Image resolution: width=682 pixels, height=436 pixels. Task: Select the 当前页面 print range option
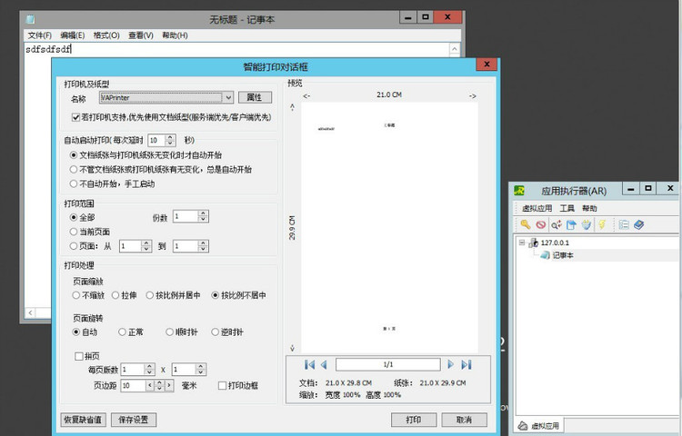(74, 232)
